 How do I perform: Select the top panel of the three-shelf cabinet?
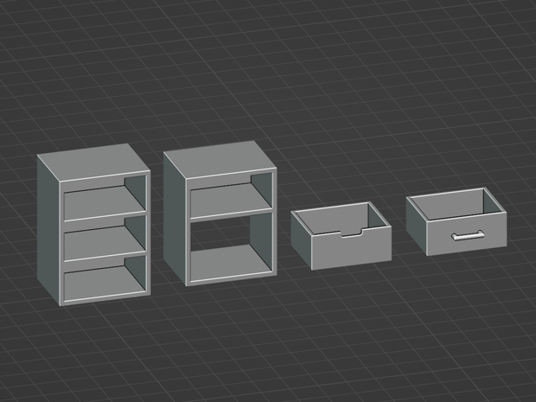(x=93, y=162)
